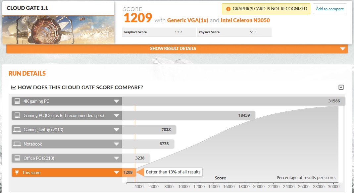Click the orange 1209 value in This score bar
Screen dimensions: 354x193
(x=128, y=172)
